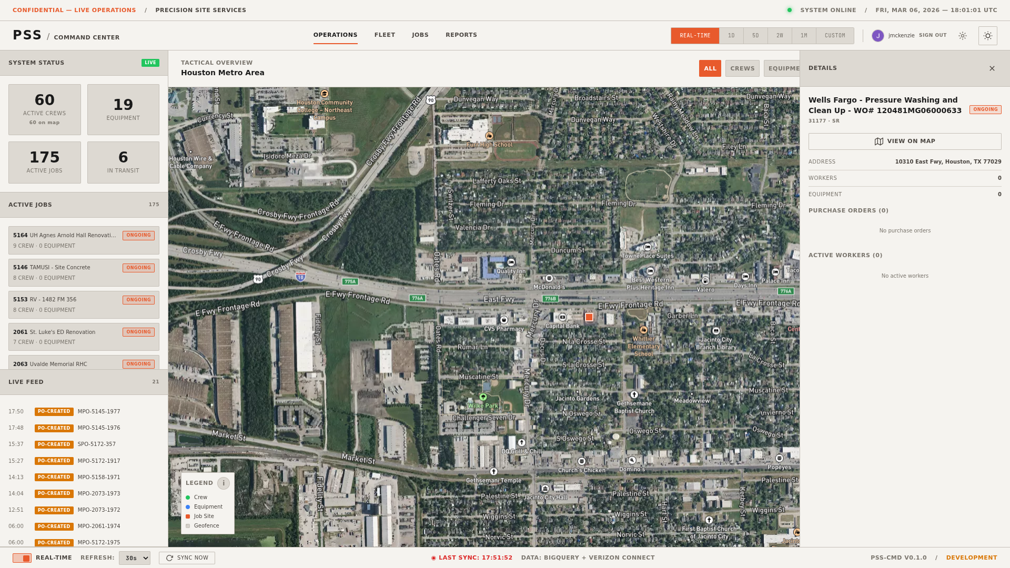Click the light theme sun icon
The width and height of the screenshot is (1010, 568).
pyautogui.click(x=962, y=36)
